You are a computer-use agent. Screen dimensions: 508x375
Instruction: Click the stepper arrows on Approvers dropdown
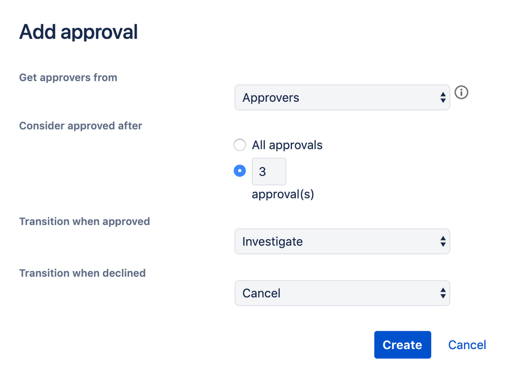[442, 97]
